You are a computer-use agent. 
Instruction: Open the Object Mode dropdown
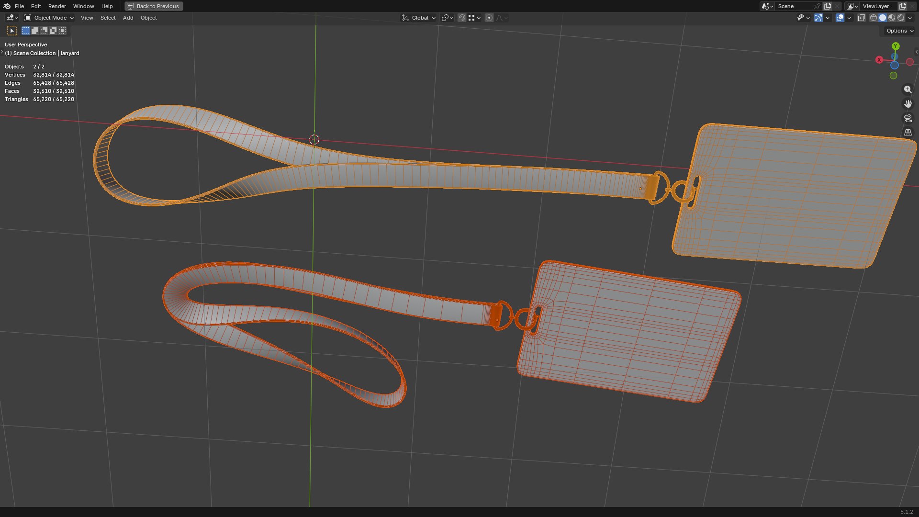[x=49, y=18]
